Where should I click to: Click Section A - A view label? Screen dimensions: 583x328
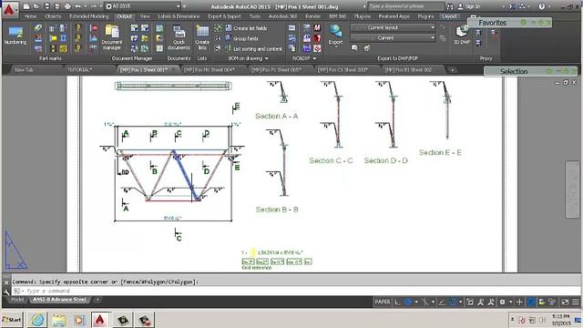277,116
